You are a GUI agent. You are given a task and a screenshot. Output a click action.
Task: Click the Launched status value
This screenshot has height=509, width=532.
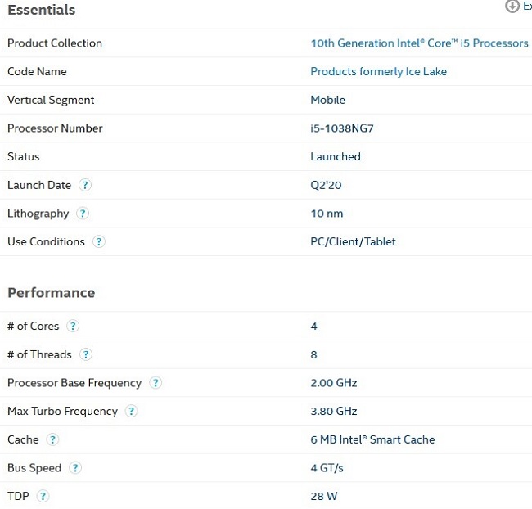[336, 157]
